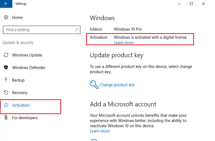Viewport: 215px width, 141px height.
Task: Open Learn more under Microsoft account
Action: (100, 131)
